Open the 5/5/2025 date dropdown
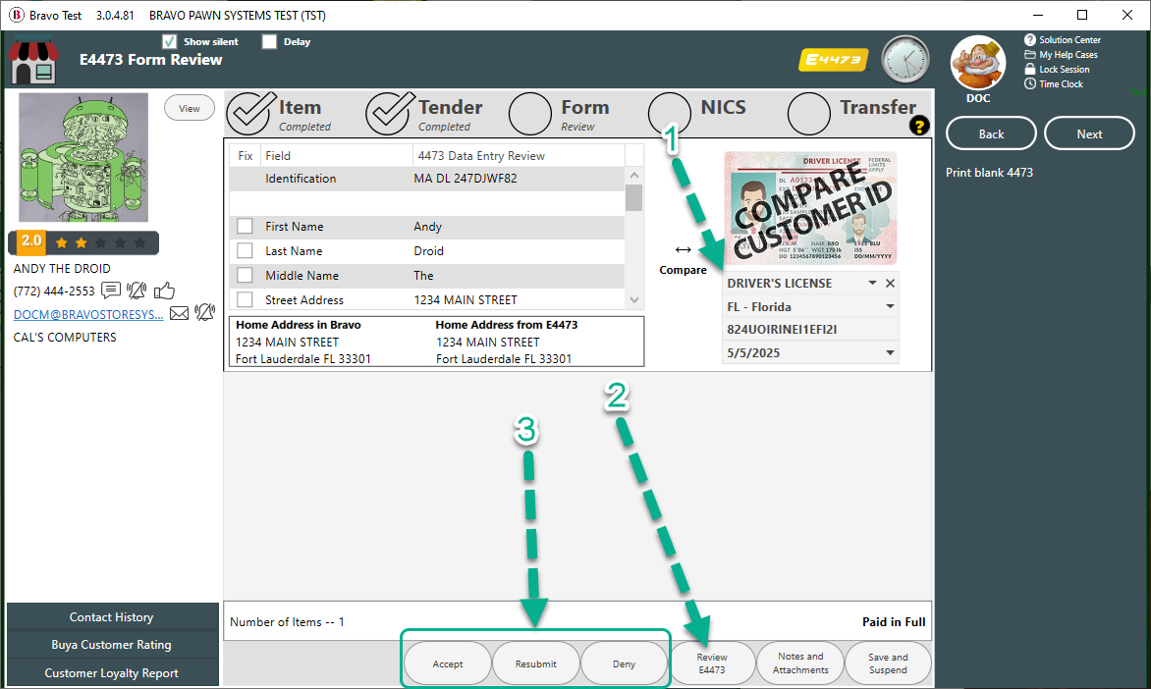The image size is (1151, 689). click(890, 353)
